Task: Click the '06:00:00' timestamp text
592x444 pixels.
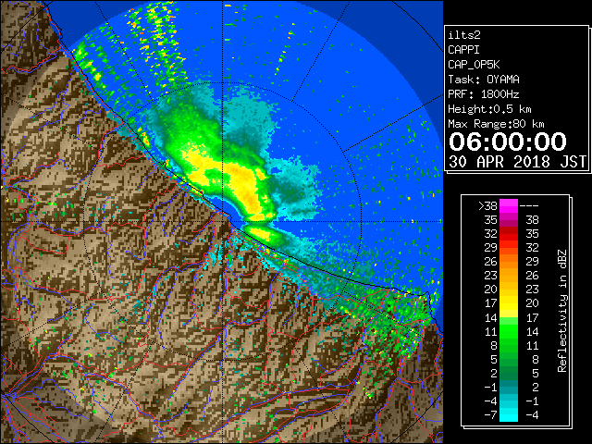Action: 508,142
